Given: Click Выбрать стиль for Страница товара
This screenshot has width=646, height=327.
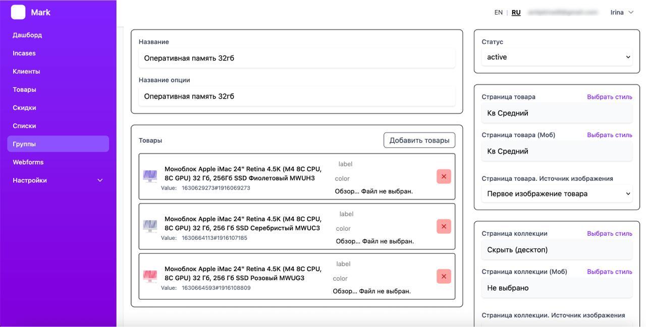Looking at the screenshot, I should [x=609, y=97].
